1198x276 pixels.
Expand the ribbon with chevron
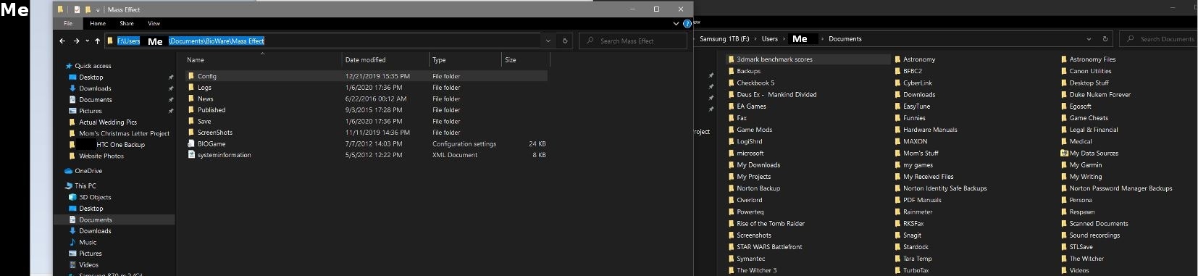(x=677, y=23)
